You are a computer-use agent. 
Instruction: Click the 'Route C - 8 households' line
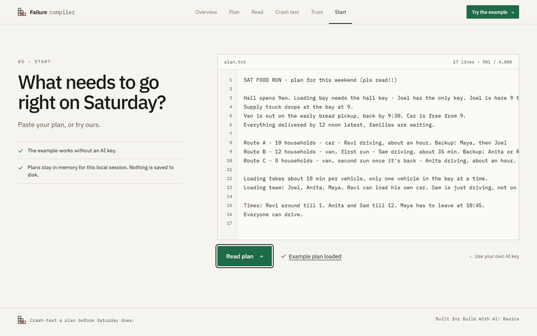coord(380,161)
